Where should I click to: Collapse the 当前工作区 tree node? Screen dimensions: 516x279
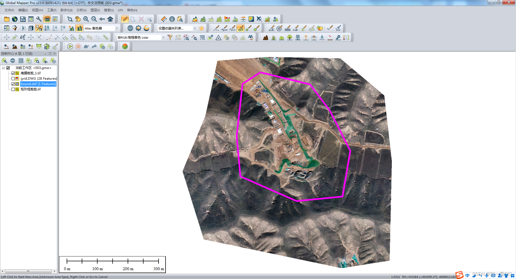(x=3, y=68)
